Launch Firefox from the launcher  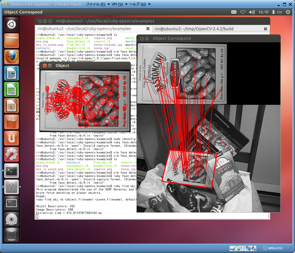(x=12, y=57)
